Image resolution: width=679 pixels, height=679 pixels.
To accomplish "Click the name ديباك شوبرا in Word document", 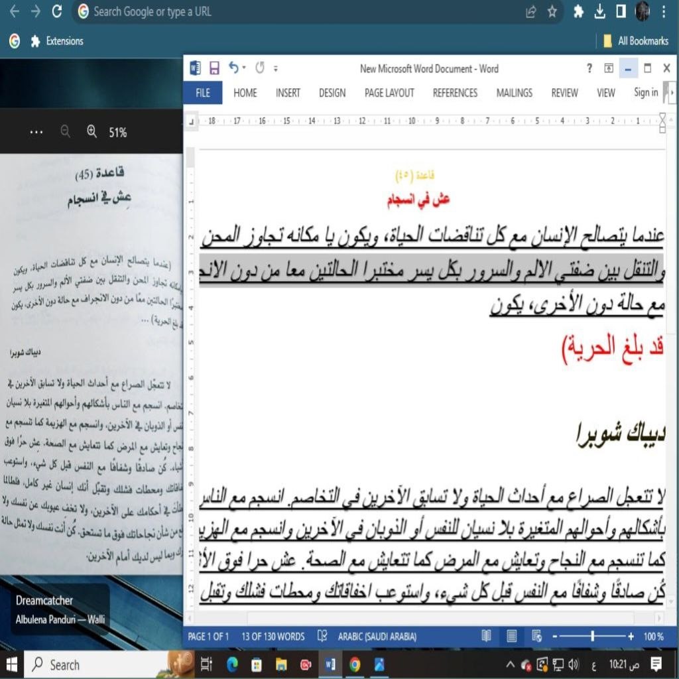I will 621,434.
